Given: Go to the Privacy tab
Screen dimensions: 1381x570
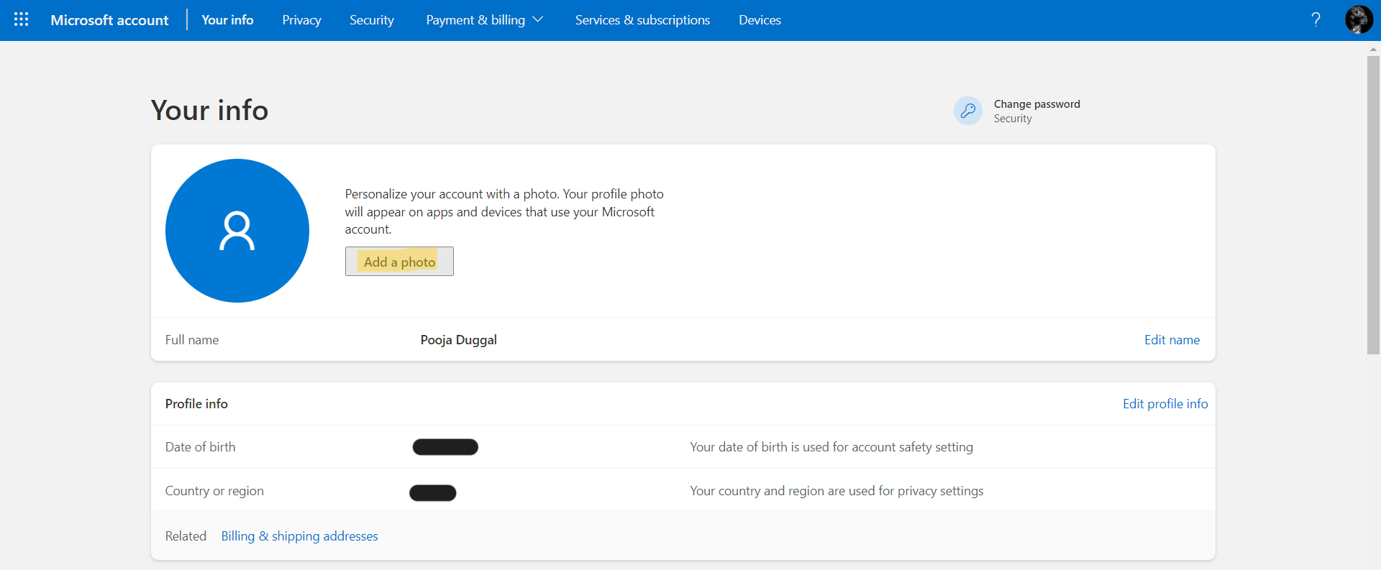Looking at the screenshot, I should coord(301,20).
